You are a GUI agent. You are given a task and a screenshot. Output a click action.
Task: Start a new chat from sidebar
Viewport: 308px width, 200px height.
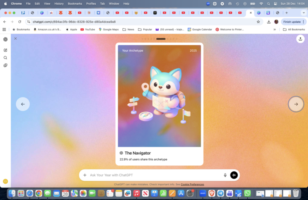point(6,50)
